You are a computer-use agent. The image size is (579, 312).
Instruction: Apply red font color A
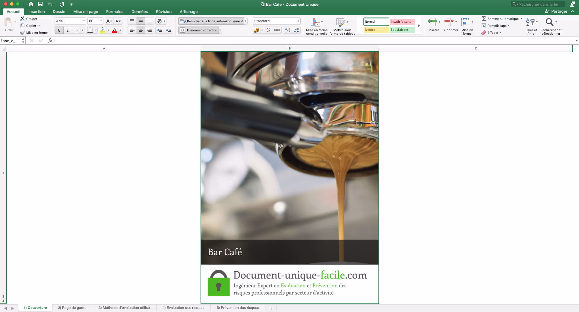[x=115, y=30]
